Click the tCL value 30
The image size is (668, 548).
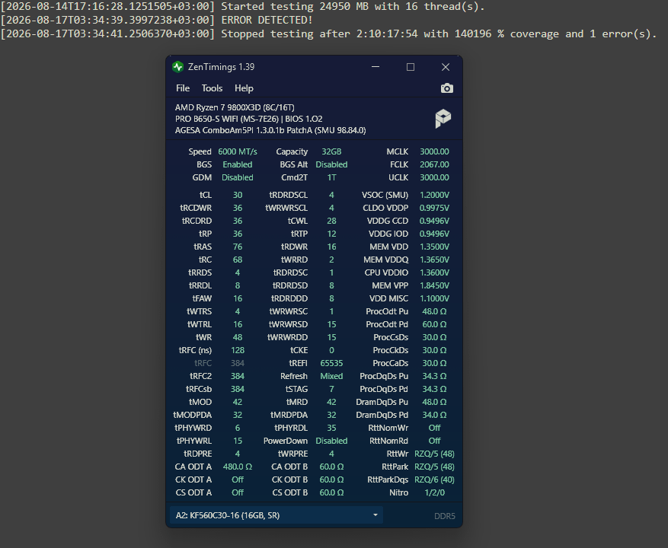[x=238, y=195]
